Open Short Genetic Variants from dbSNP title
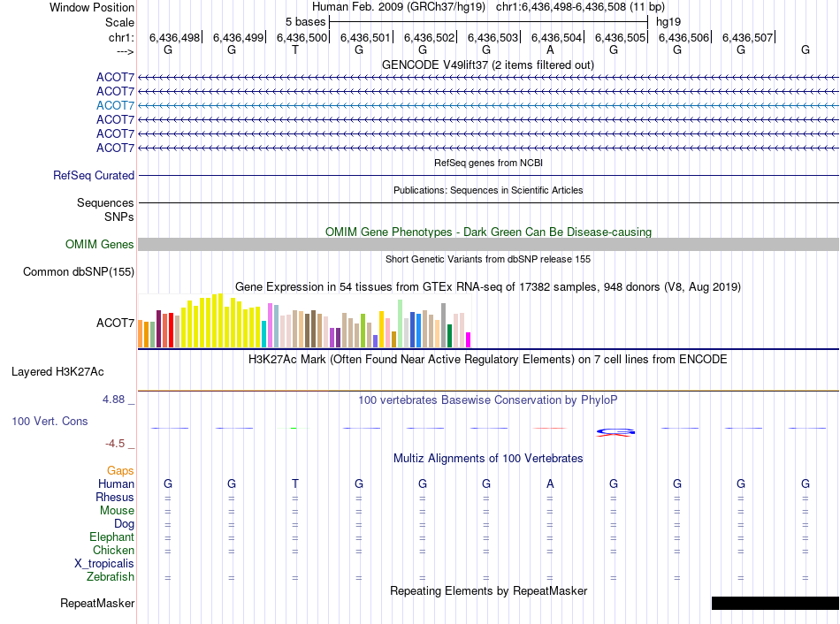The image size is (840, 624). tap(488, 259)
